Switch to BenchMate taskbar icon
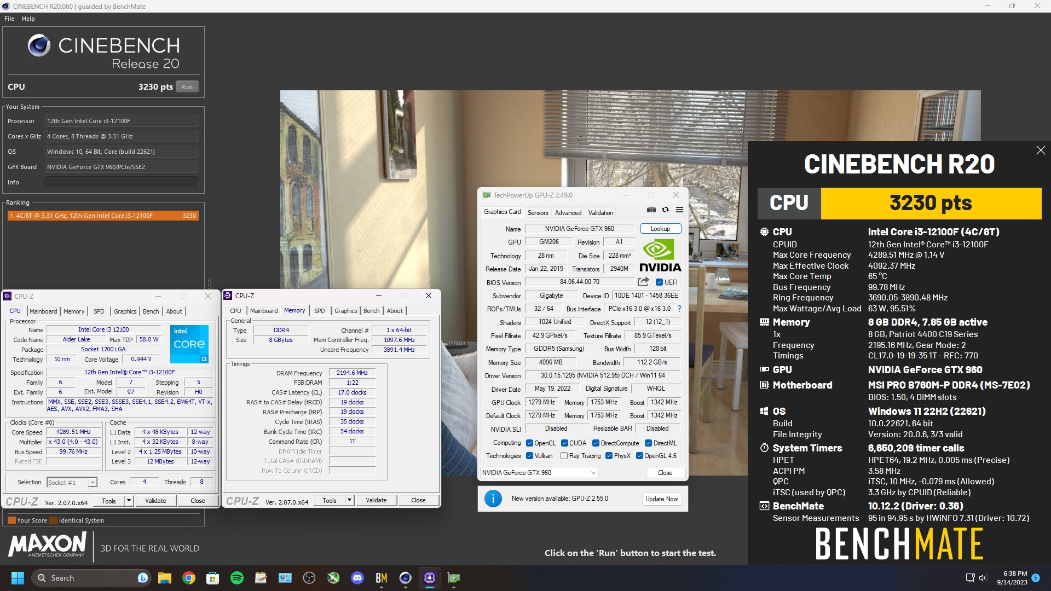 382,578
